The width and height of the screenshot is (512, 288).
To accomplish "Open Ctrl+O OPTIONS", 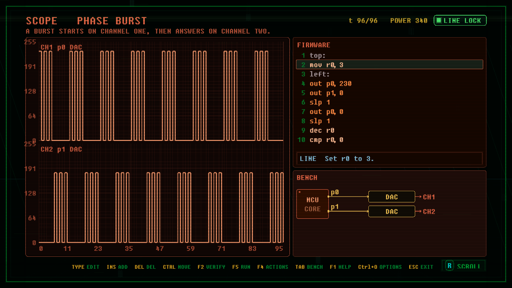I will [380, 267].
